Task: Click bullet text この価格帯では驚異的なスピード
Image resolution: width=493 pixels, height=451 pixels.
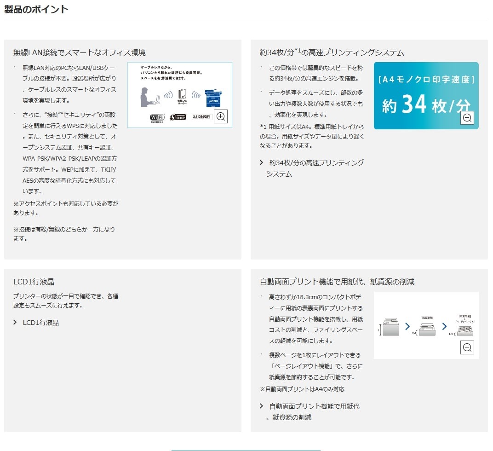Action: [x=315, y=73]
